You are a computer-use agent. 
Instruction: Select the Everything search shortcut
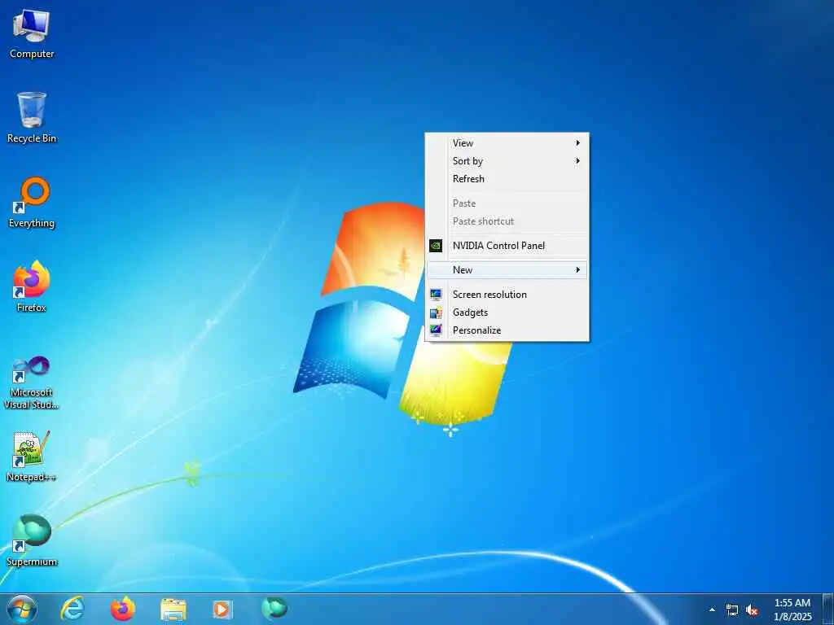[x=32, y=203]
